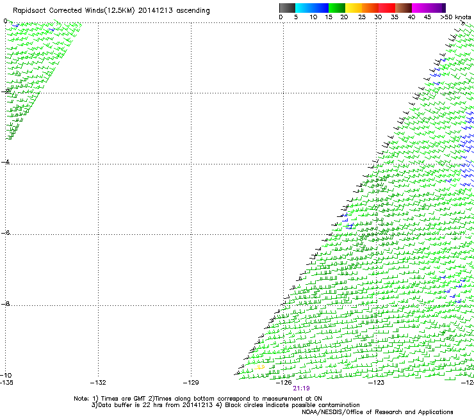This screenshot has height=416, width=474.
Task: Click the longitude axis label '-135'
Action: pyautogui.click(x=6, y=383)
